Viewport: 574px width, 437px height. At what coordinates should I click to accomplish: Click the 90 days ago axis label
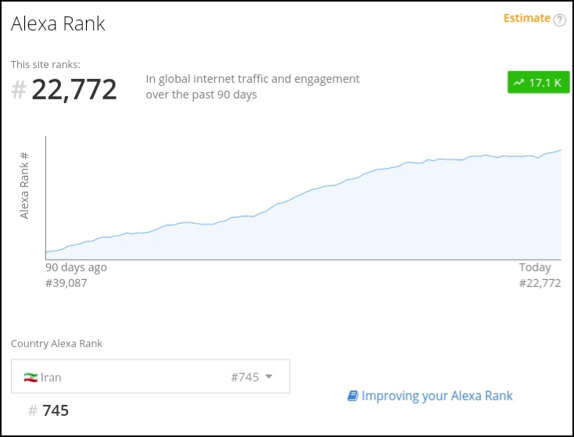[x=76, y=267]
